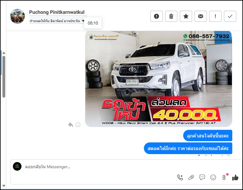Open Puchong Pinitkarnwatkul profile picture
This screenshot has height=190, width=243.
tap(17, 16)
